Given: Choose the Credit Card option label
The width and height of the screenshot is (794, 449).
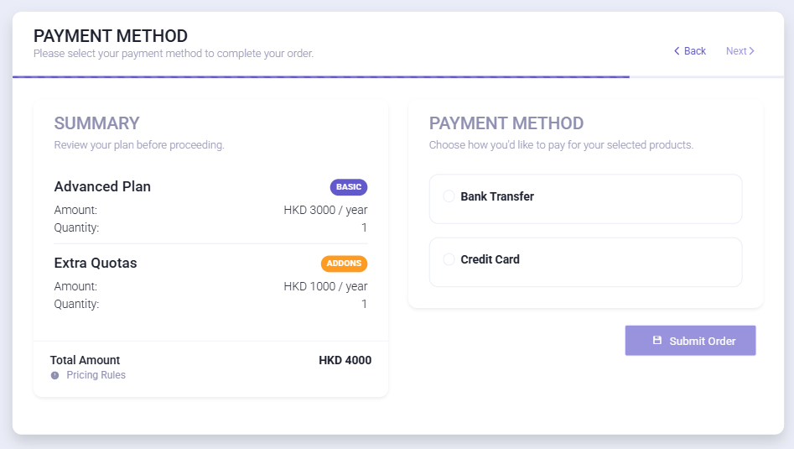Looking at the screenshot, I should [490, 259].
